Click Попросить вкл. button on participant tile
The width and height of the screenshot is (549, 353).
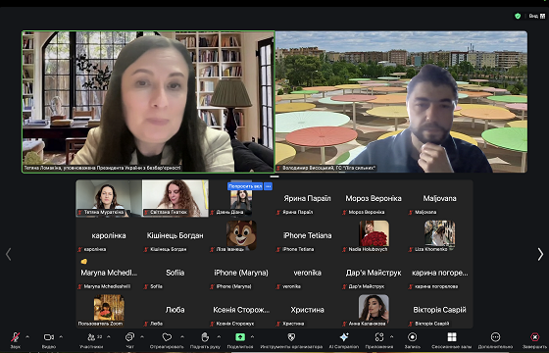click(x=245, y=186)
